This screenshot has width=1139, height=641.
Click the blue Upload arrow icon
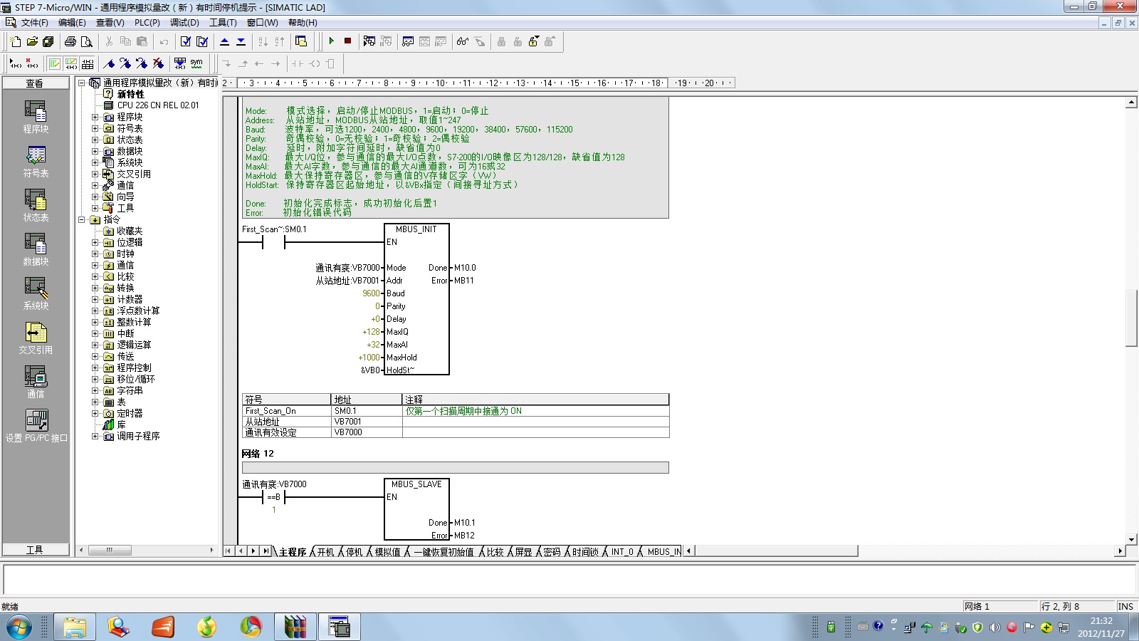point(225,41)
